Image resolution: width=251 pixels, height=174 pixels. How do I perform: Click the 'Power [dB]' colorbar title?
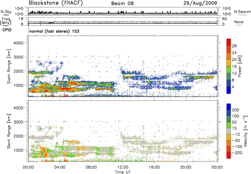tap(239, 66)
